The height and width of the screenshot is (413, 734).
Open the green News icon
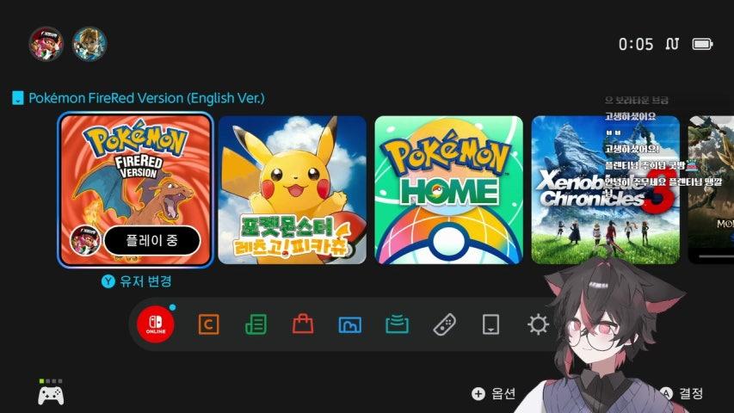coord(256,324)
